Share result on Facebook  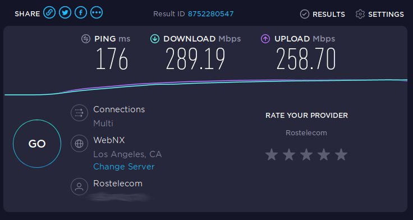pyautogui.click(x=81, y=12)
